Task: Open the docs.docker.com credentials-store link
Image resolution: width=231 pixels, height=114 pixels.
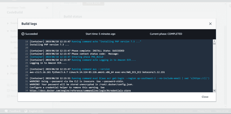Action: coord(80,91)
